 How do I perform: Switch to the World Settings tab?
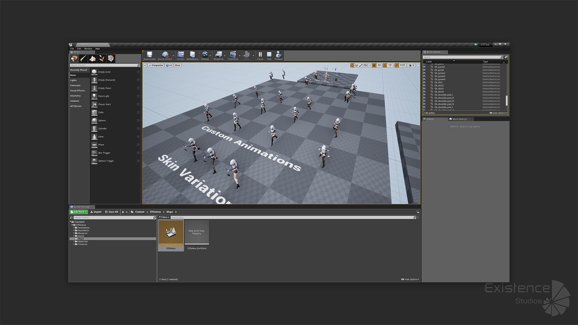[459, 119]
